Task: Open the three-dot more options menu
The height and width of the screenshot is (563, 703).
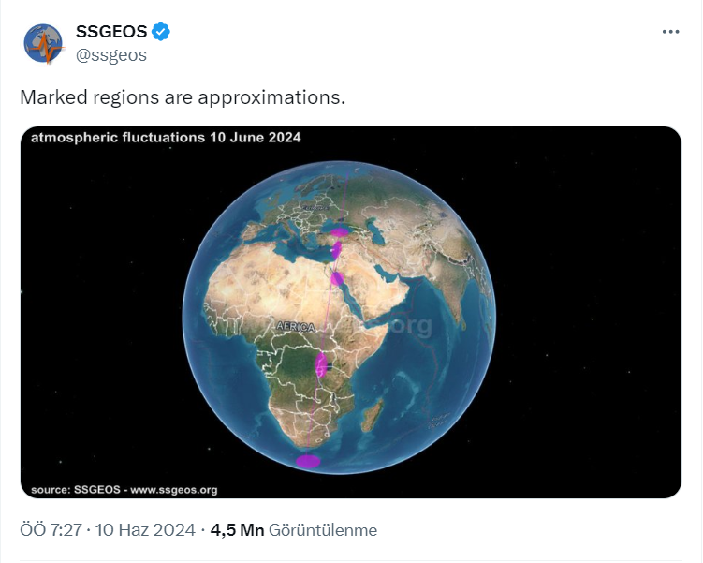Action: pyautogui.click(x=670, y=32)
